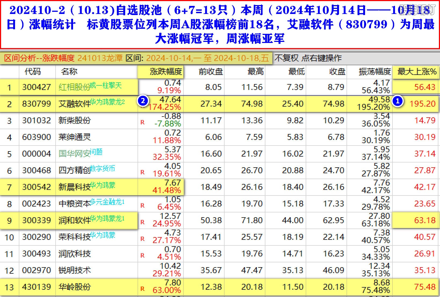Click the date range 2024-10-14 至 2024-10-18
440x297 pixels.
[x=207, y=58]
